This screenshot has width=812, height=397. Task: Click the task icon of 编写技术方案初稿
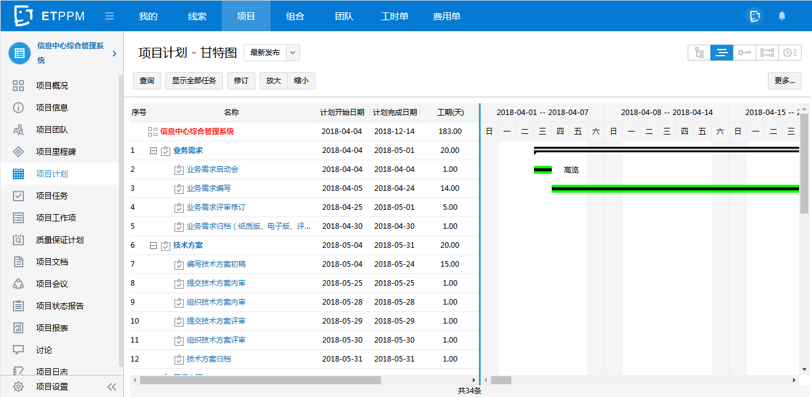pos(179,264)
